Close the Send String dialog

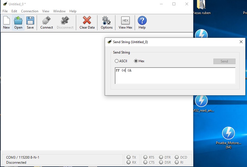tap(241, 42)
